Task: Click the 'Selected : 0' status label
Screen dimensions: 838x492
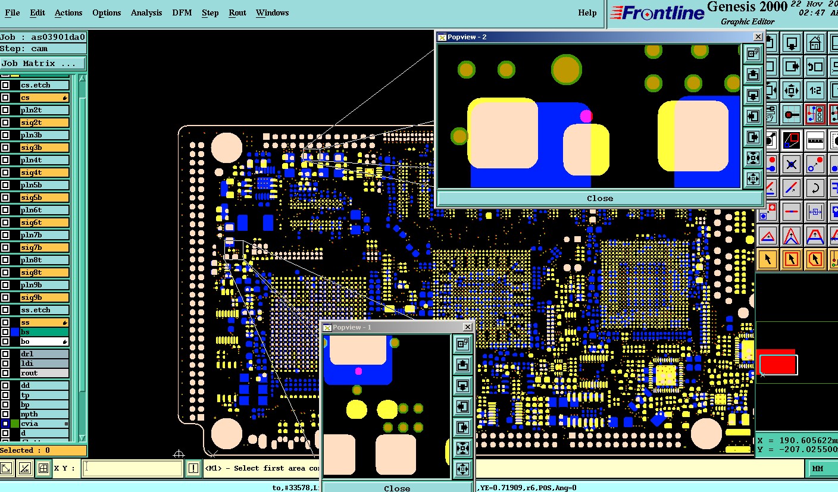Action: [43, 450]
